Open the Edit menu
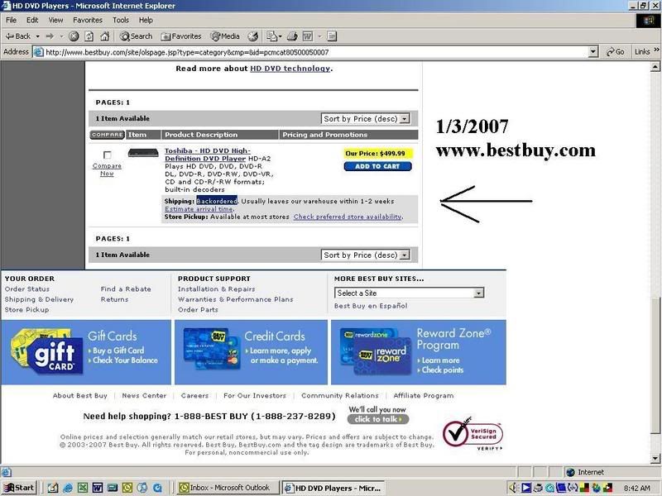This screenshot has width=662, height=496. (32, 20)
